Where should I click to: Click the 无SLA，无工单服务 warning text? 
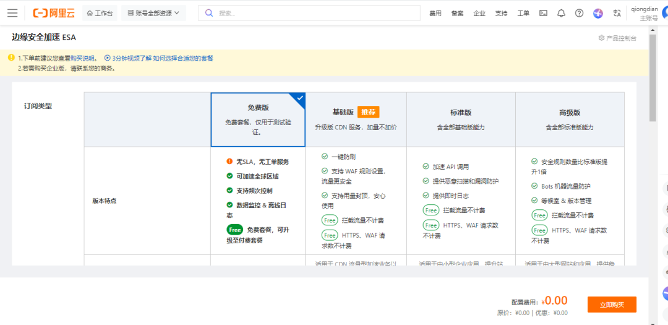tap(263, 162)
